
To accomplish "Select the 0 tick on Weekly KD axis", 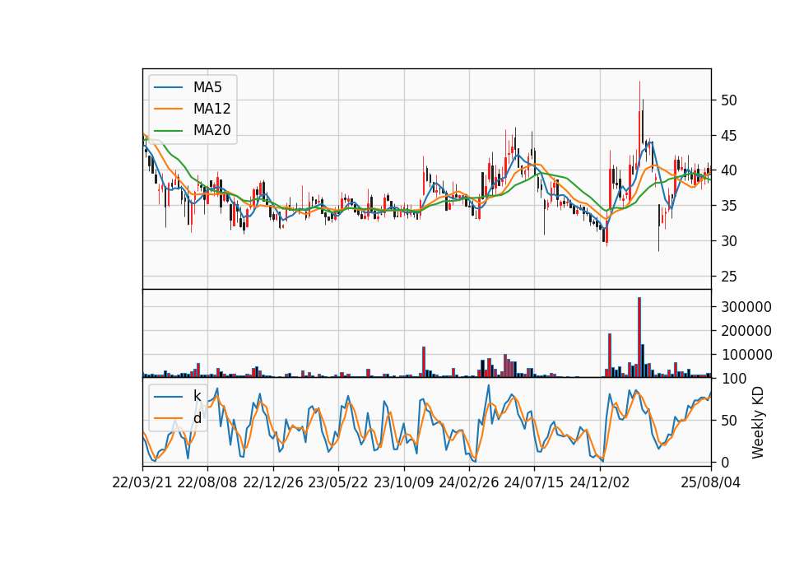I will coord(724,462).
